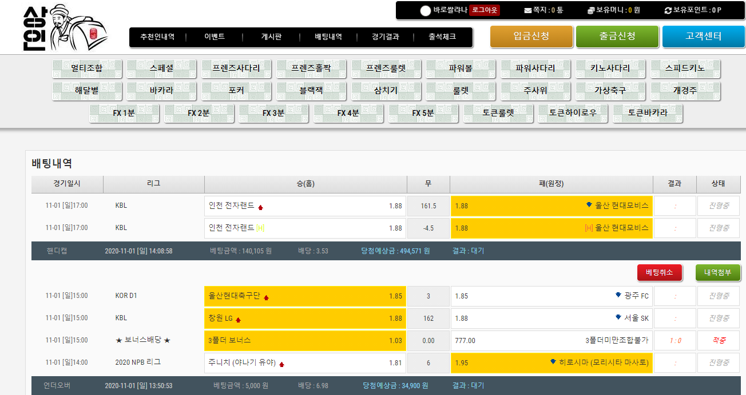Image resolution: width=746 pixels, height=395 pixels.
Task: Select the 파워볼 game category
Action: coord(461,68)
